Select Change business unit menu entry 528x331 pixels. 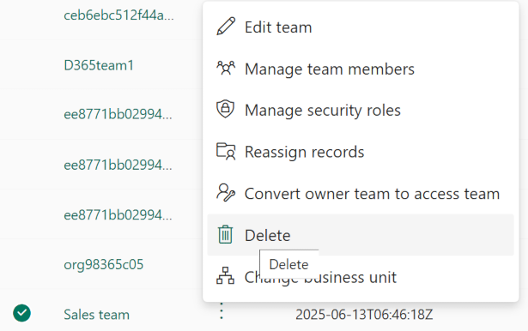[x=361, y=276]
